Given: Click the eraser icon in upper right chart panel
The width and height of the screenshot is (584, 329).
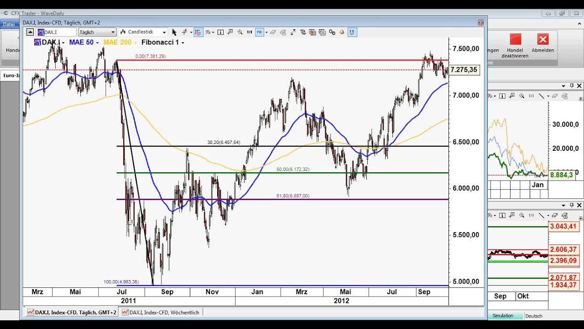Looking at the screenshot, I should click(555, 96).
